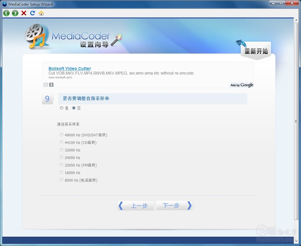The image size is (301, 246).
Task: Click the 是否要调整音频采样率 heading
Action: point(86,99)
